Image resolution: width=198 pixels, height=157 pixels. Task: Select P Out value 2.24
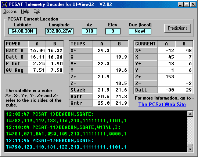coord(37,64)
